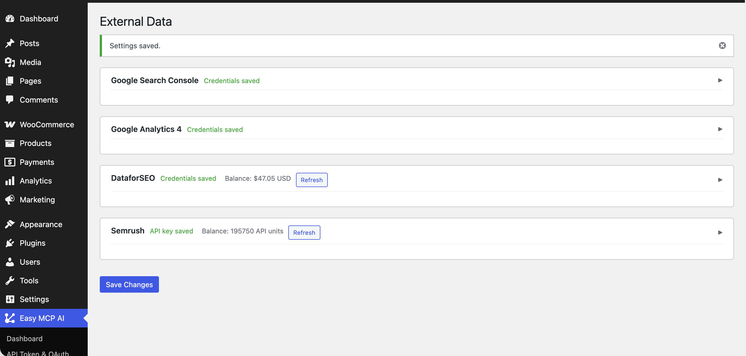Open the Pages menu
Image resolution: width=746 pixels, height=356 pixels.
click(44, 81)
